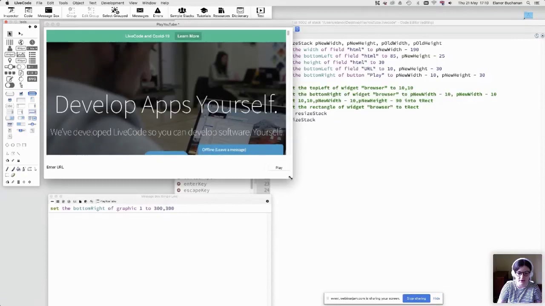This screenshot has width=545, height=306.
Task: Select the clock widget in Tools palette
Action: (32, 42)
